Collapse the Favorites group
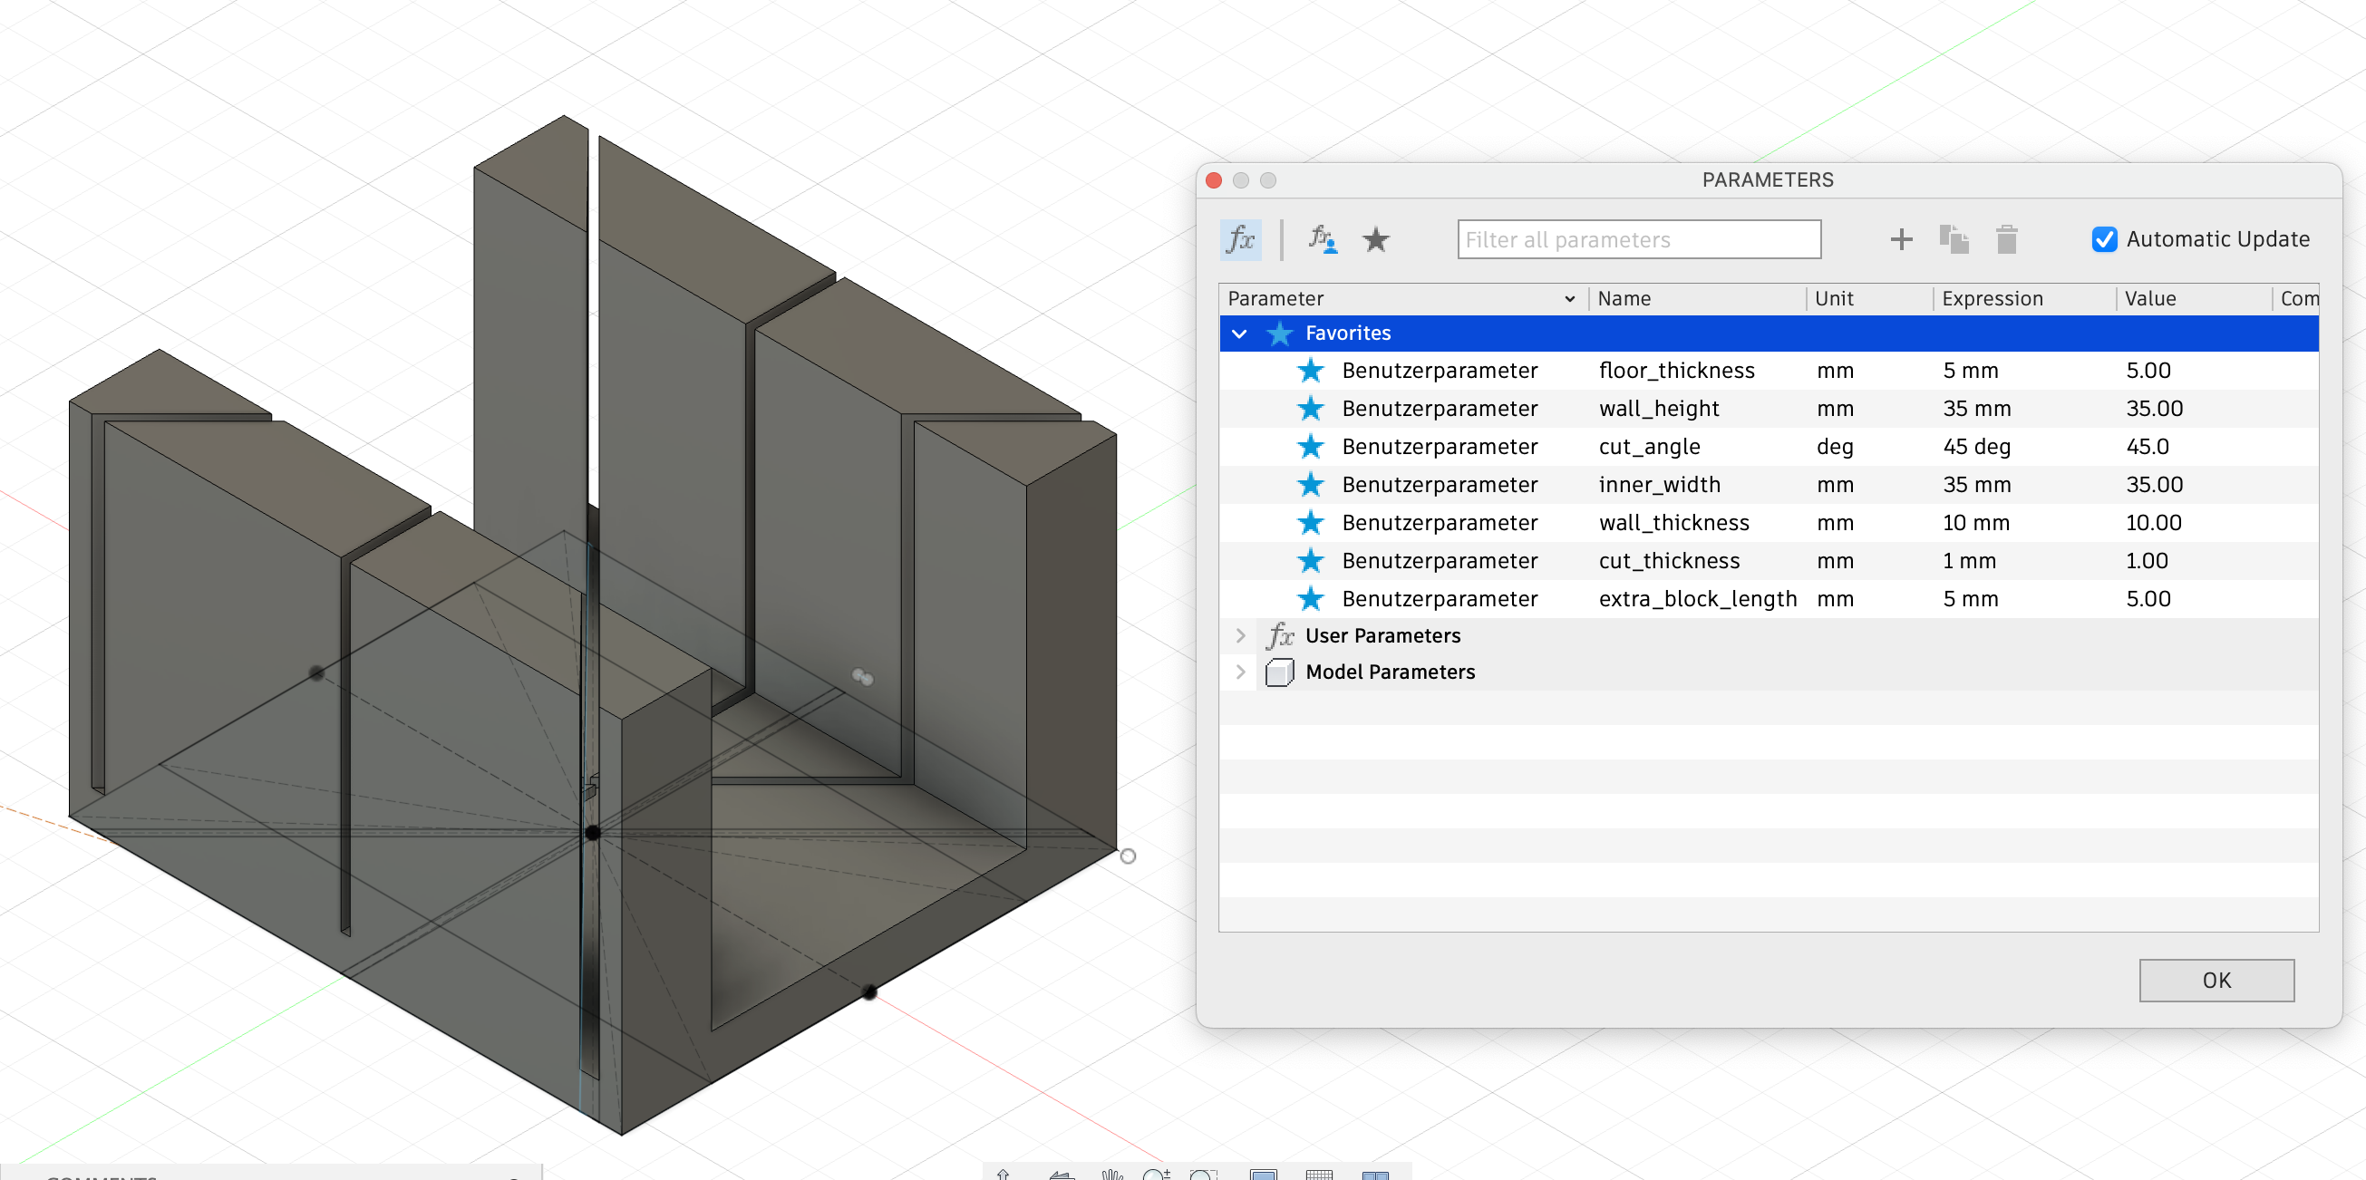 point(1240,333)
